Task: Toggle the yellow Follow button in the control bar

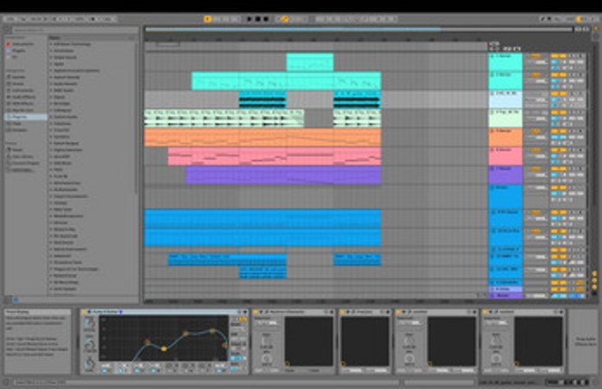Action: click(x=208, y=19)
